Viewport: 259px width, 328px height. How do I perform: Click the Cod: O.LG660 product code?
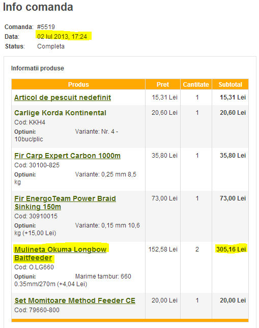click(34, 267)
